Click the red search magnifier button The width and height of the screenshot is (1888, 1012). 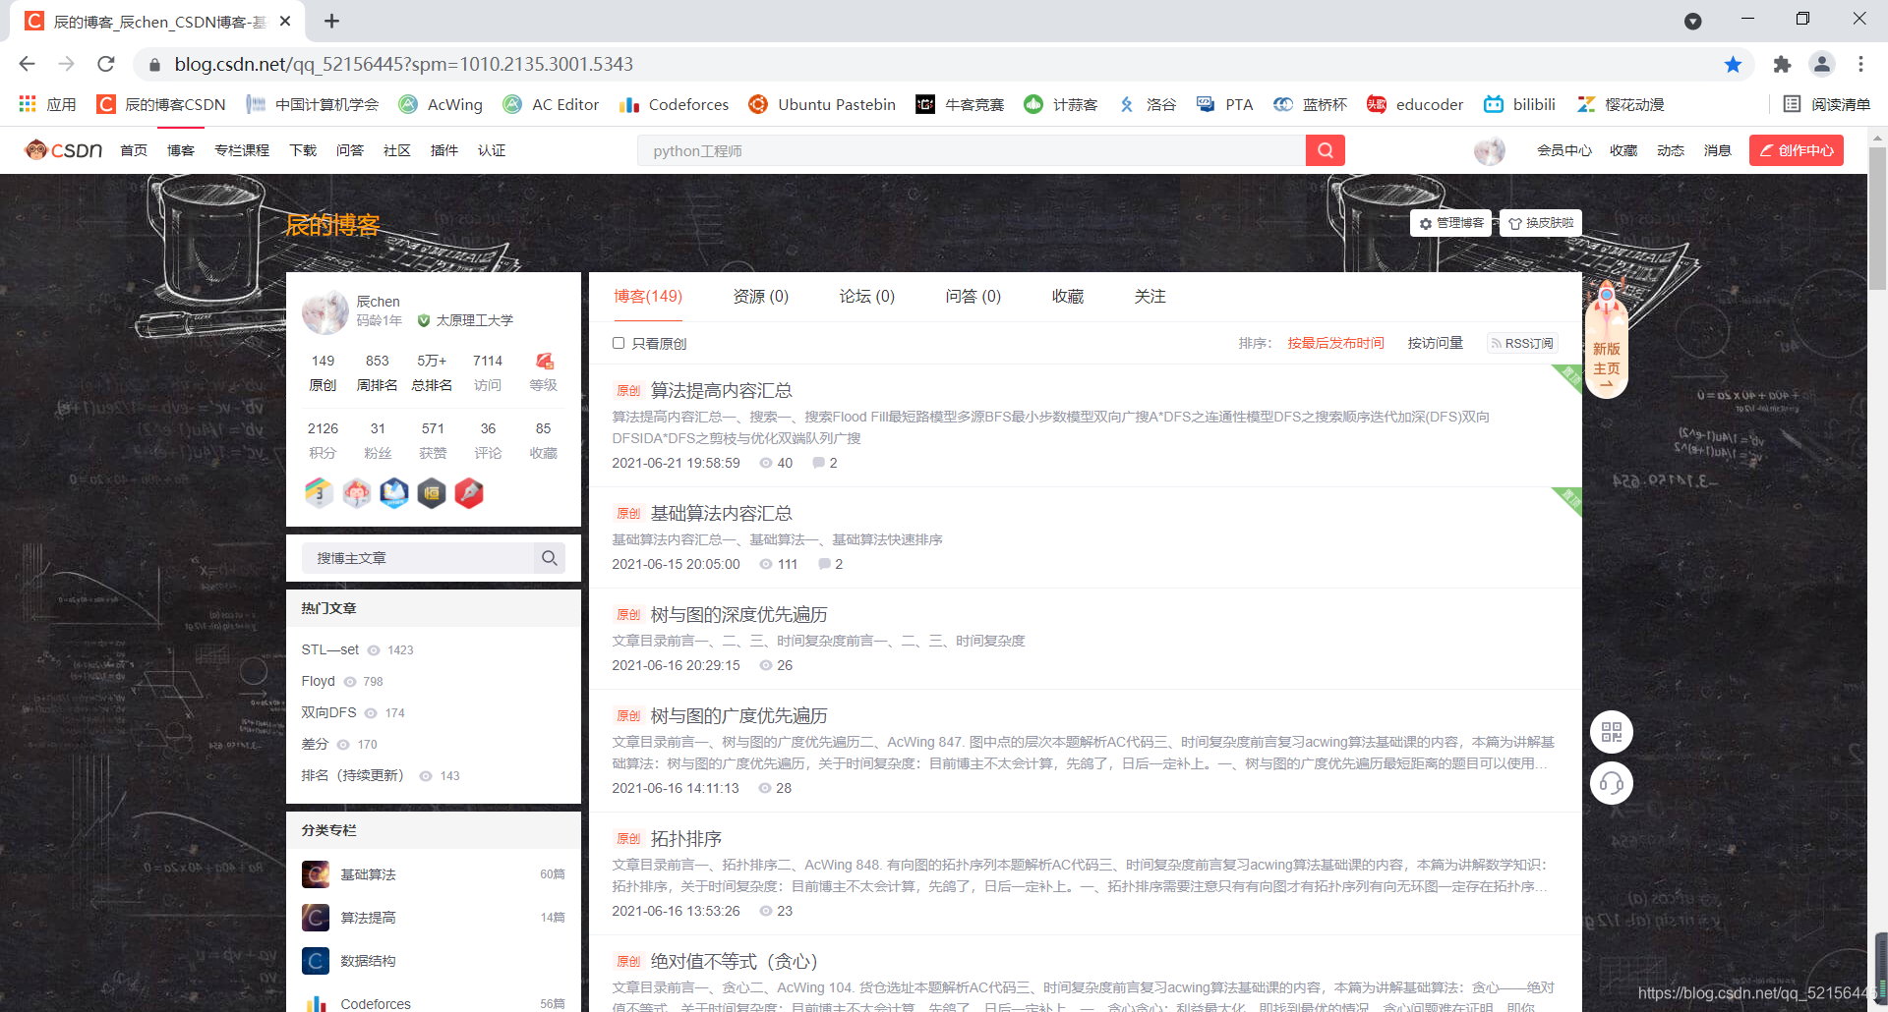1325,150
